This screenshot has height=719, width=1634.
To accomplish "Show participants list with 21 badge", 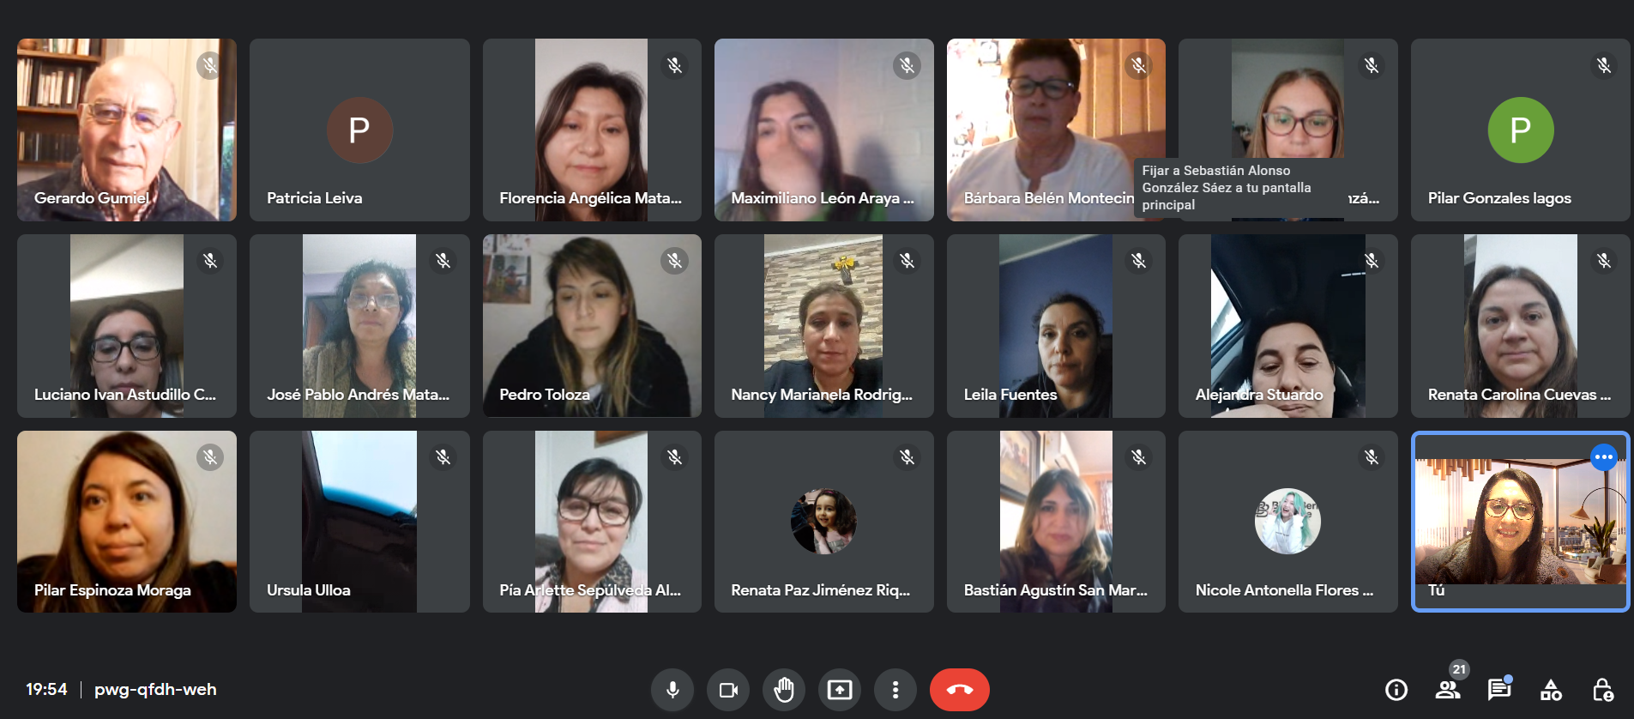I will (x=1448, y=690).
